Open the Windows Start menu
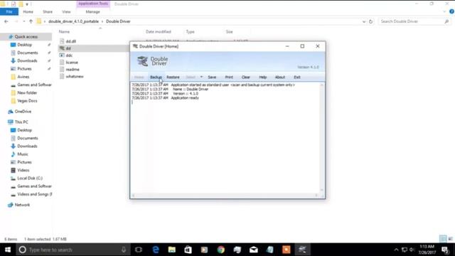This screenshot has height=256, width=455. click(x=8, y=250)
